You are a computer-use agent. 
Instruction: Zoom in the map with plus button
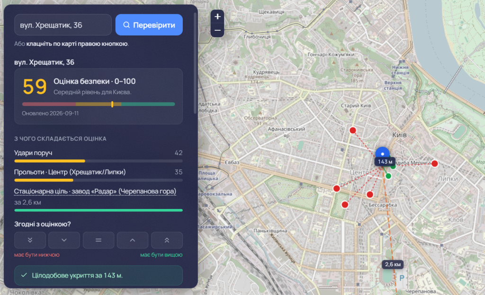click(x=217, y=17)
